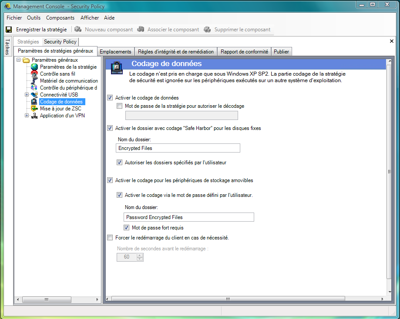Click the Supprimer le composant icon
Screen dimensions: 400x319
pyautogui.click(x=207, y=30)
